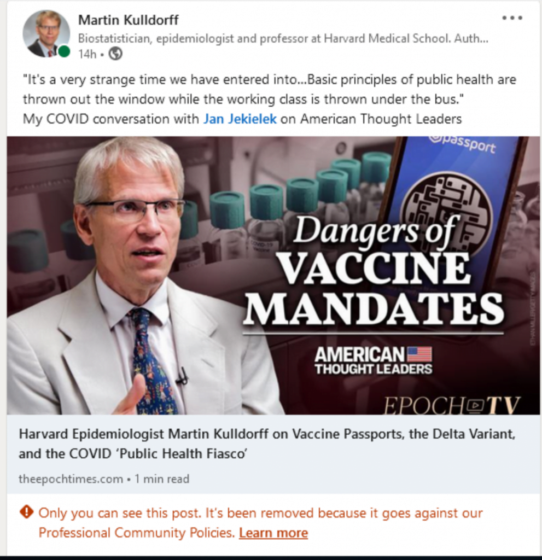Screen dimensions: 542x560
Task: Click the quoted post text beginning "It's a very strange"
Action: coord(270,89)
